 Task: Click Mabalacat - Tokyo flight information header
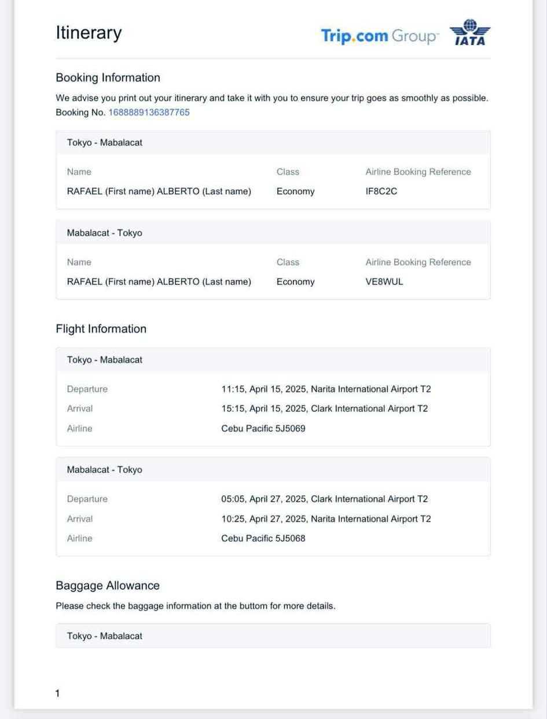coord(105,470)
